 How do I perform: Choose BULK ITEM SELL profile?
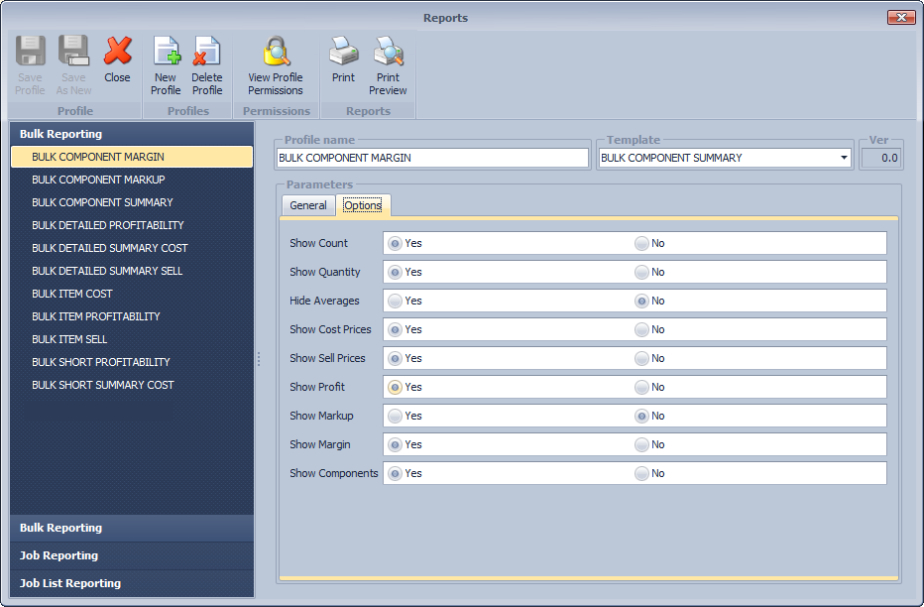(69, 339)
